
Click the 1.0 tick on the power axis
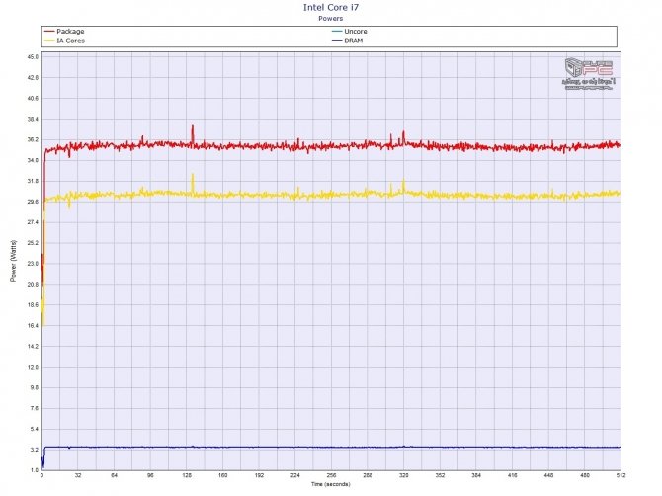point(35,469)
